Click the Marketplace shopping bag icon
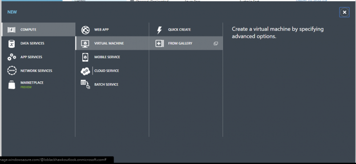The width and height of the screenshot is (356, 164). 12,84
